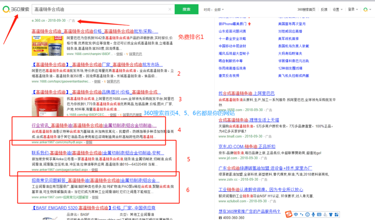This screenshot has width=375, height=220.
Task: Click the hot topic 十一最全安全攻略
Action: [x=232, y=39]
